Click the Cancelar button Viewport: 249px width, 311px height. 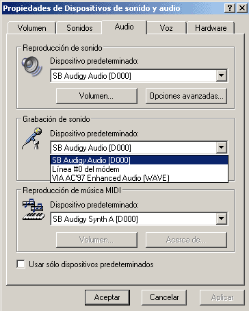164,297
